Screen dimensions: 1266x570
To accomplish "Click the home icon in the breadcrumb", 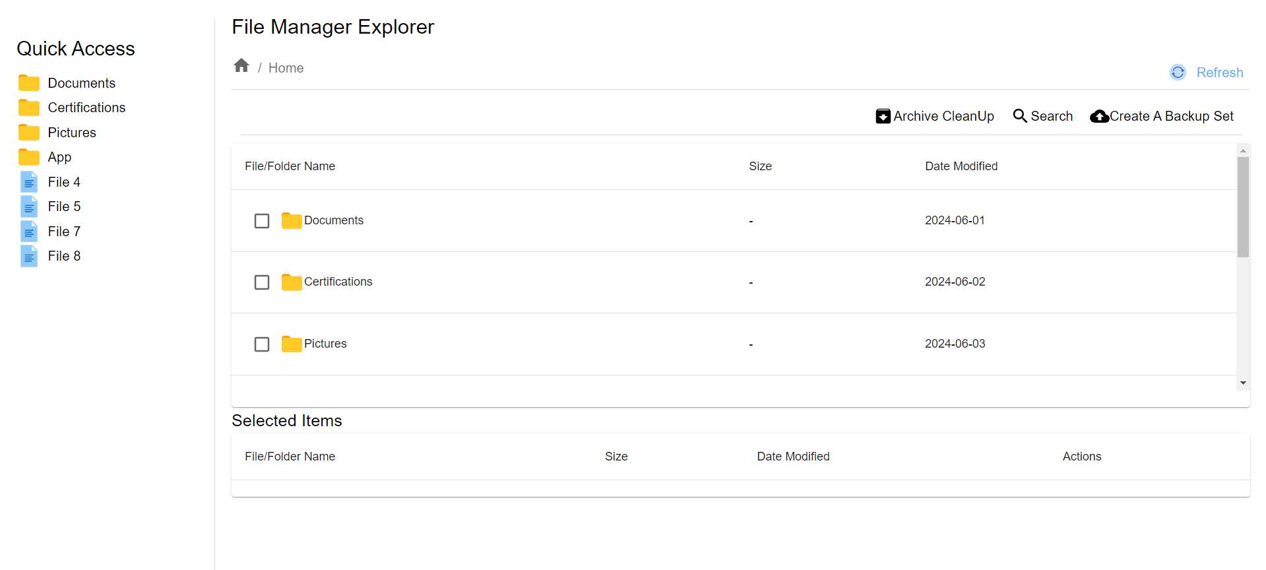I will click(241, 65).
